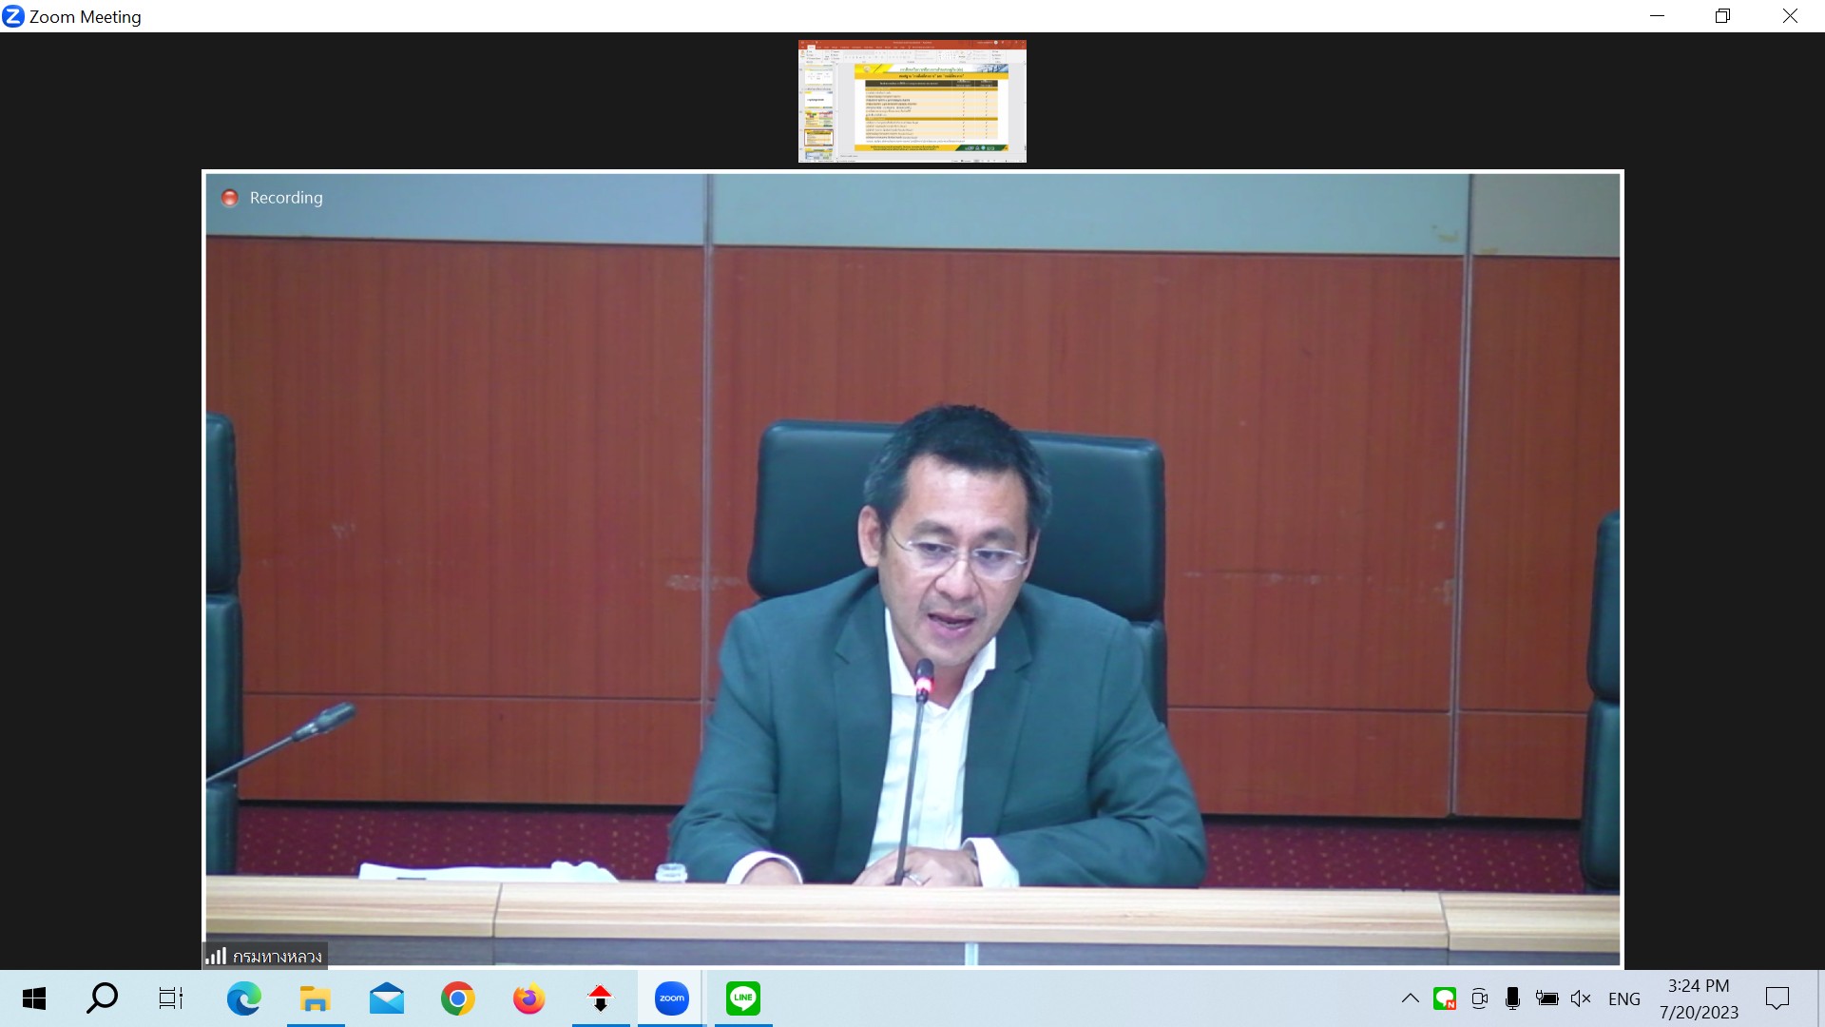
Task: Launch Google Chrome from the taskbar
Action: [457, 998]
